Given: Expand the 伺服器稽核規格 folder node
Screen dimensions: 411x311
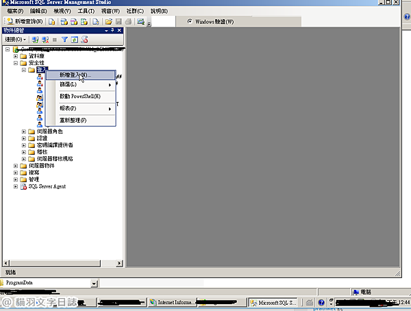Looking at the screenshot, I should [24, 159].
